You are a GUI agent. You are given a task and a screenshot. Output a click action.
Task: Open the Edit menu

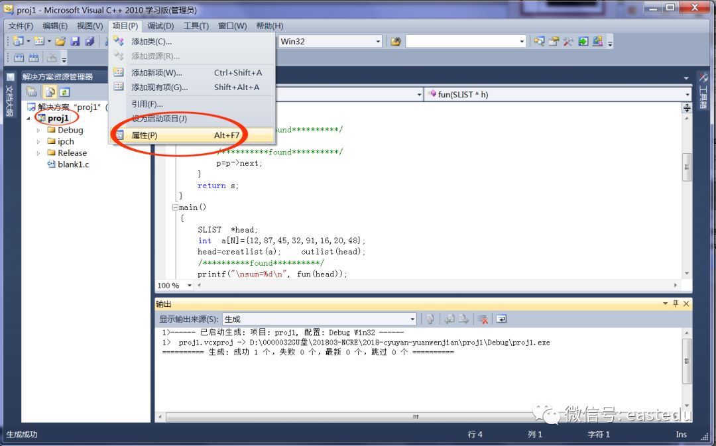[x=55, y=26]
